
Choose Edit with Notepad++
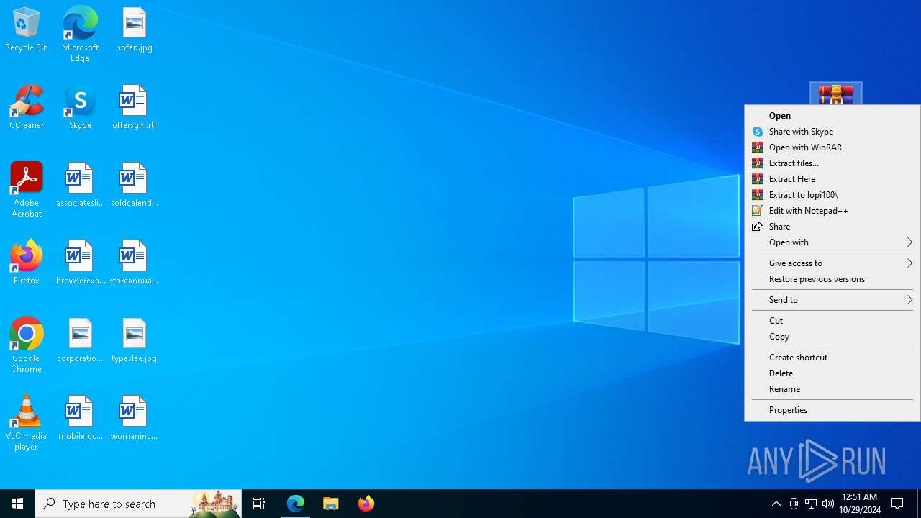point(832,211)
